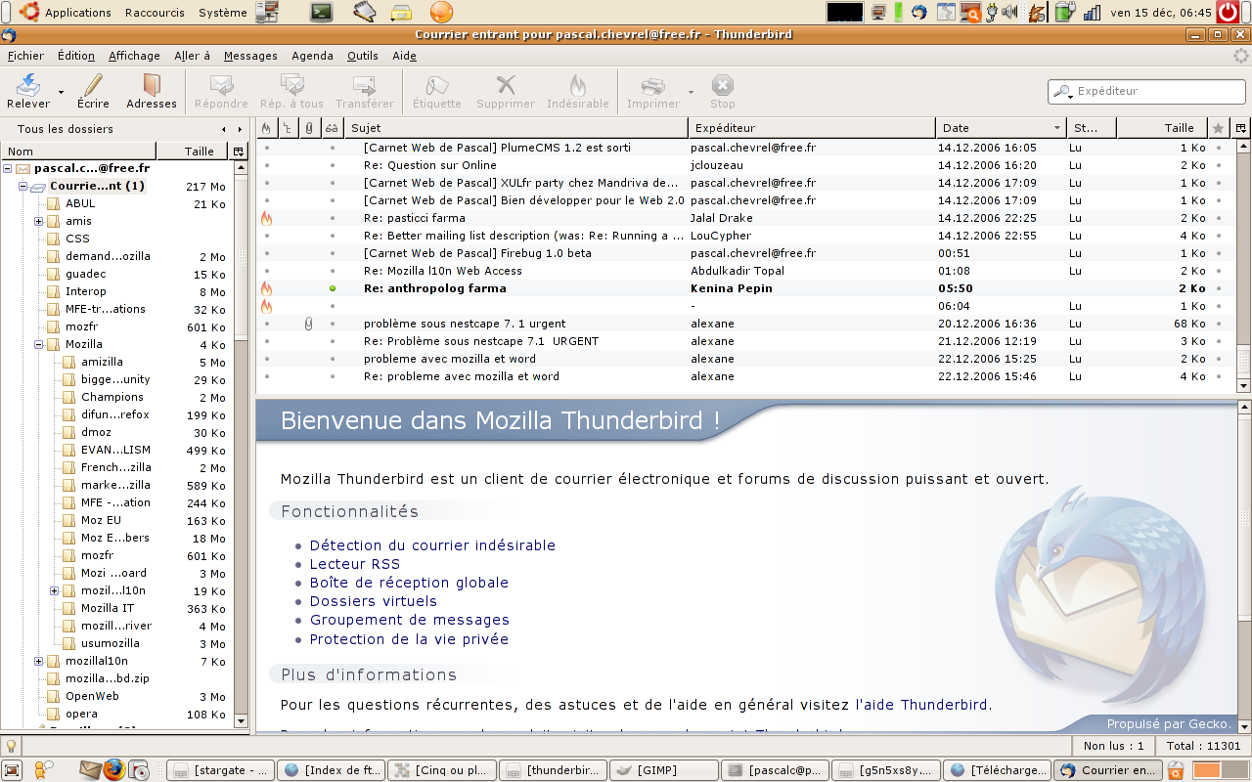Viewport: 1252px width, 782px height.
Task: Click the Transférer forward icon
Action: [x=365, y=85]
